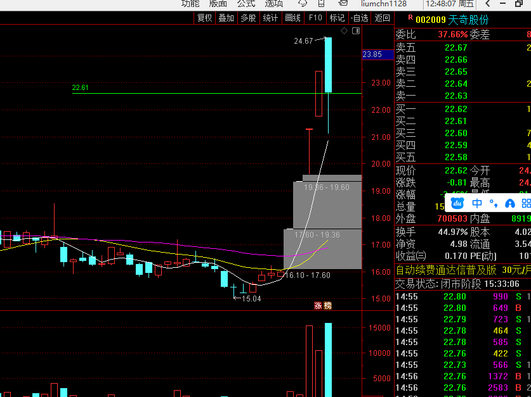Click 收益(三) value 0.170
This screenshot has width=531, height=397.
(x=456, y=256)
